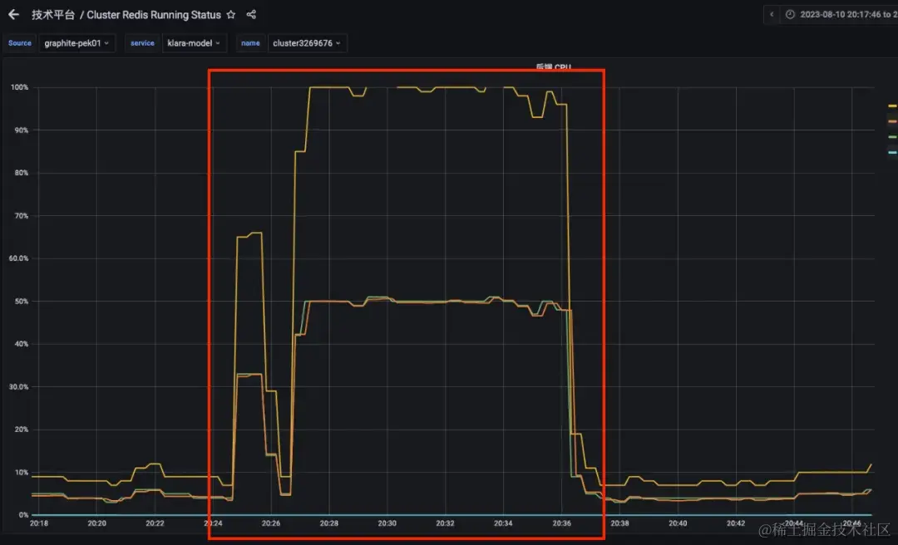Click the name variable label
Image resolution: width=898 pixels, height=545 pixels.
point(250,43)
